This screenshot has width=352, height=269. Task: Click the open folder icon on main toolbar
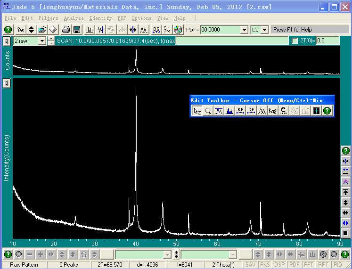click(x=42, y=30)
